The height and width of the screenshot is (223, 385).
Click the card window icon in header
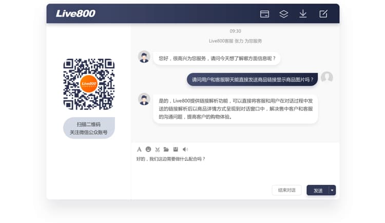pos(265,14)
